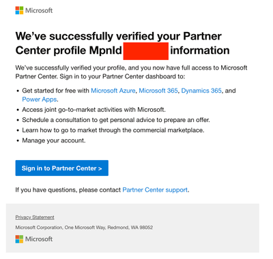Image resolution: width=273 pixels, height=259 pixels.
Task: Contact Partner Center support via link
Action: [x=155, y=189]
